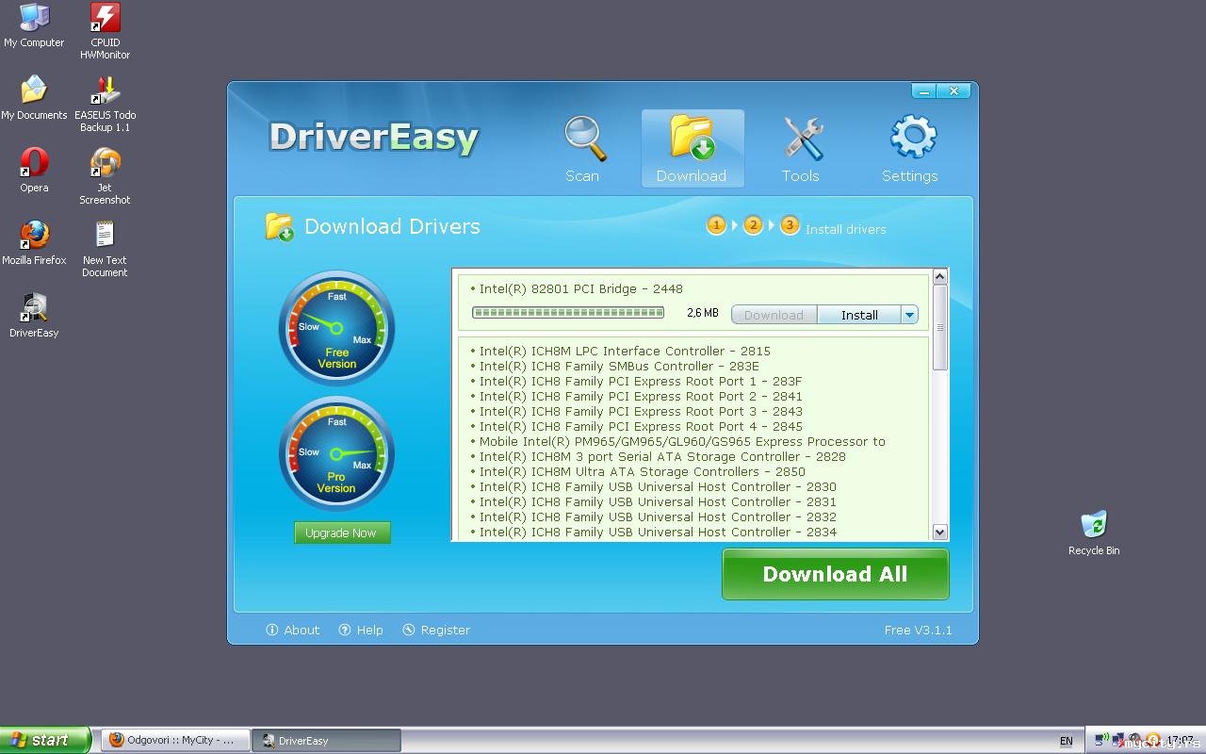Image resolution: width=1206 pixels, height=754 pixels.
Task: Click the Free V3.1.1 version label
Action: 918,630
